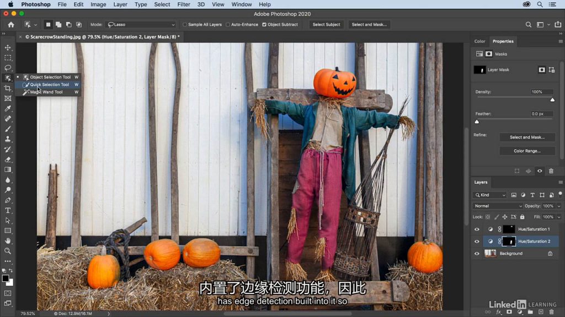Image resolution: width=565 pixels, height=317 pixels.
Task: Delete mask using Properties trash icon
Action: [551, 171]
